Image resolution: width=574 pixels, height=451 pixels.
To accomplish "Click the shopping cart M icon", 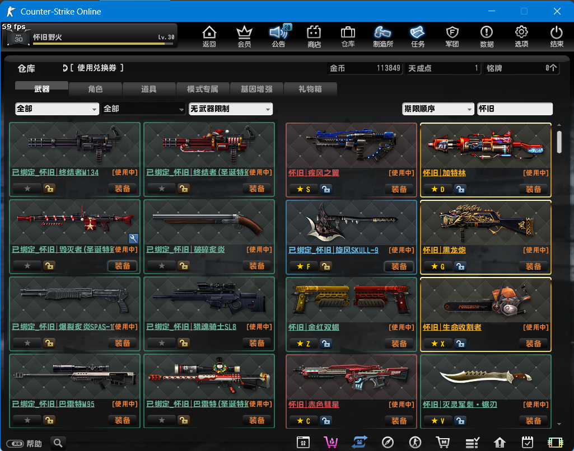I will 443,442.
